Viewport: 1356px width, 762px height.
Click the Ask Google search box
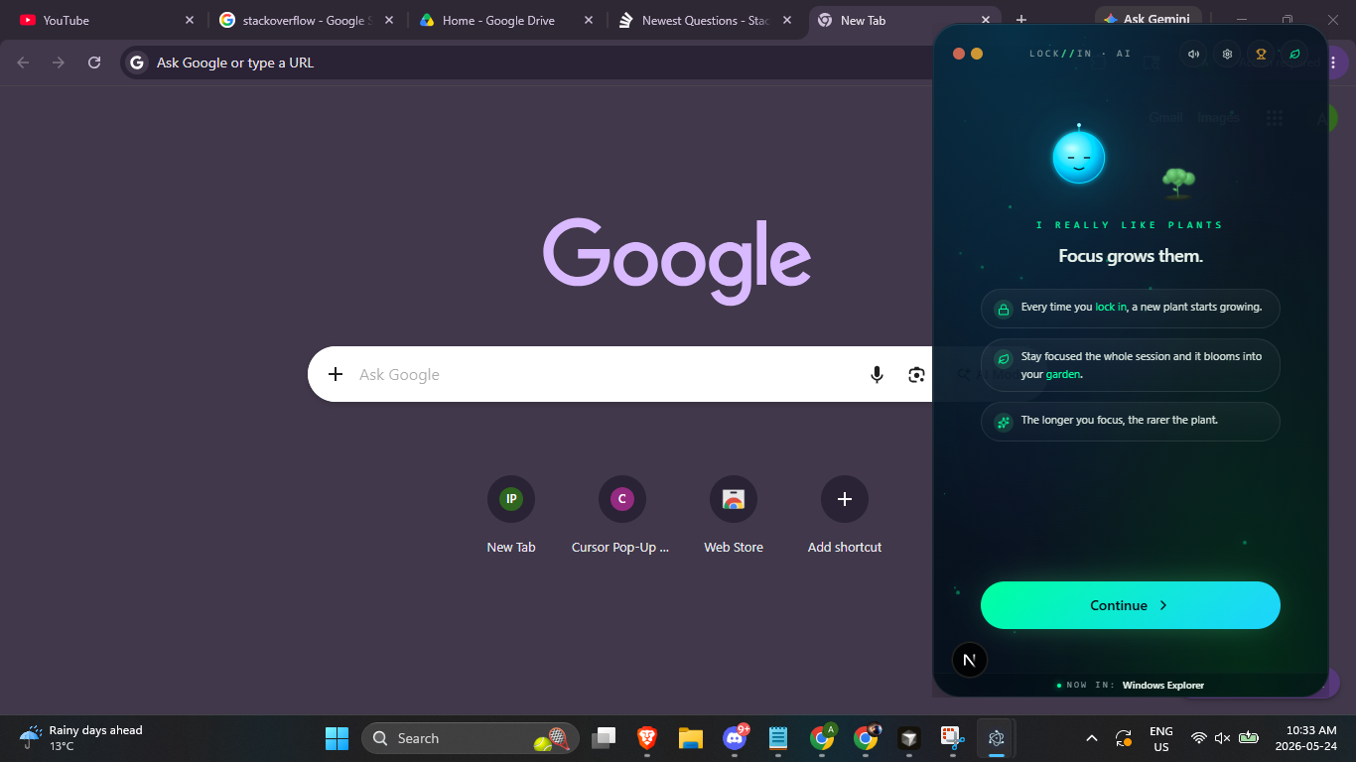pos(619,374)
